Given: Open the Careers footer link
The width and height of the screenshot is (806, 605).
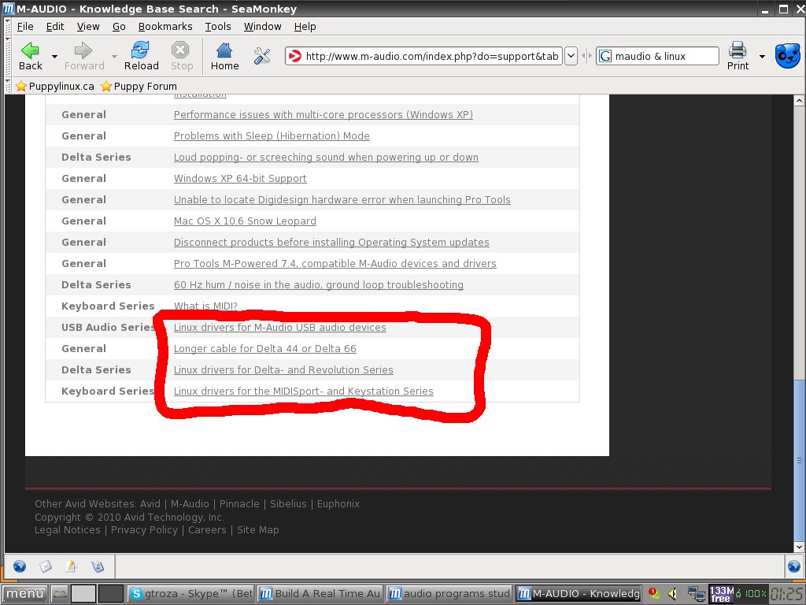Looking at the screenshot, I should [207, 530].
